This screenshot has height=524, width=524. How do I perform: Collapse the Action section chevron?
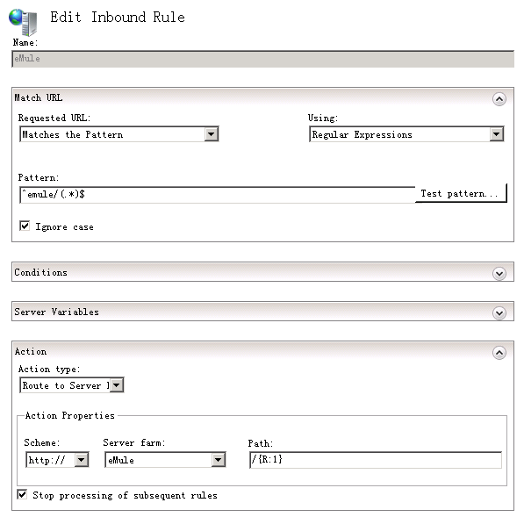pos(499,353)
